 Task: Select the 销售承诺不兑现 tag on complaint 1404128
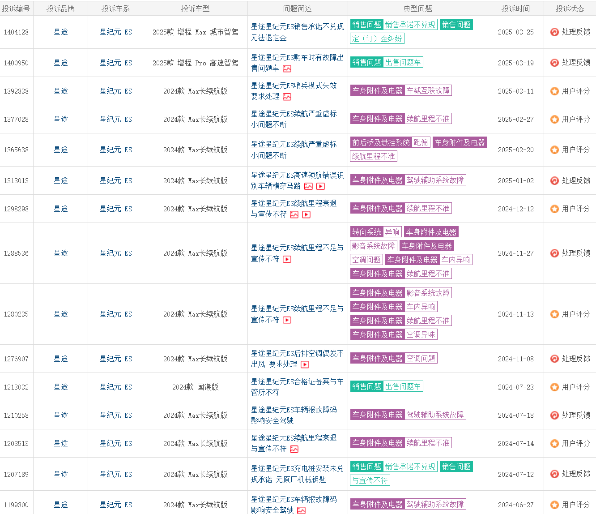(411, 25)
